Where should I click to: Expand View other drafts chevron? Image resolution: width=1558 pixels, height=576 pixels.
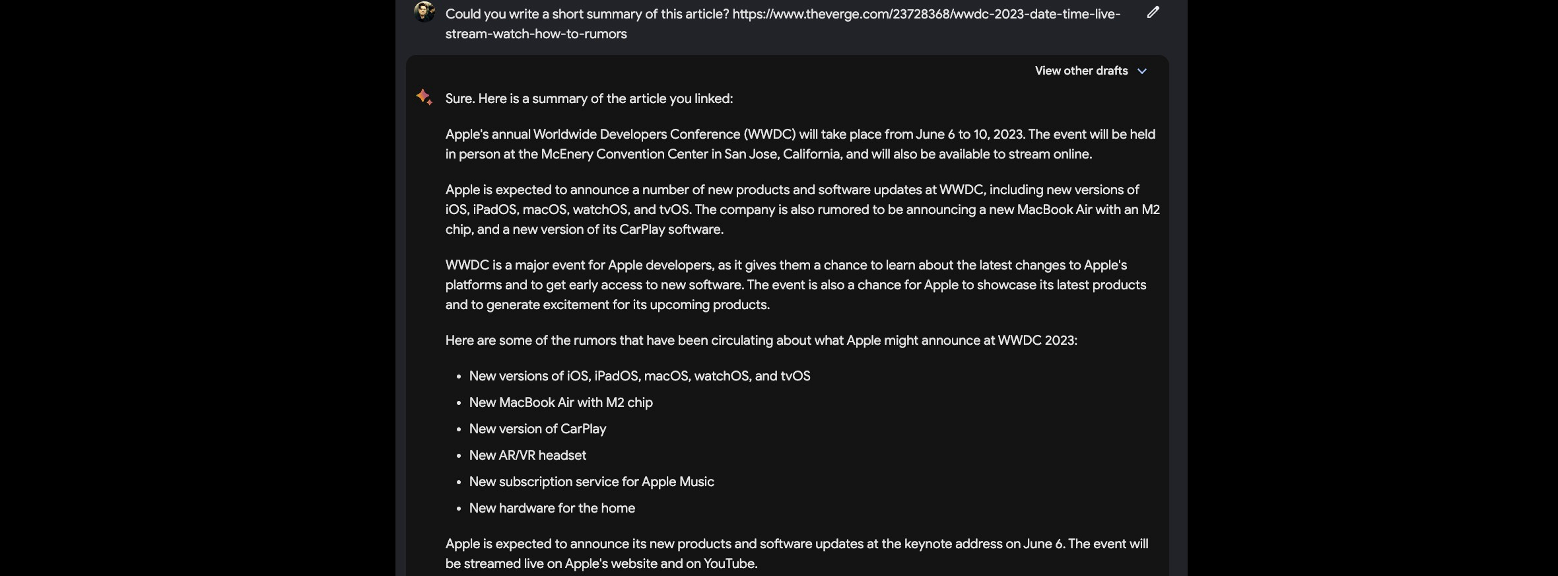click(1142, 71)
